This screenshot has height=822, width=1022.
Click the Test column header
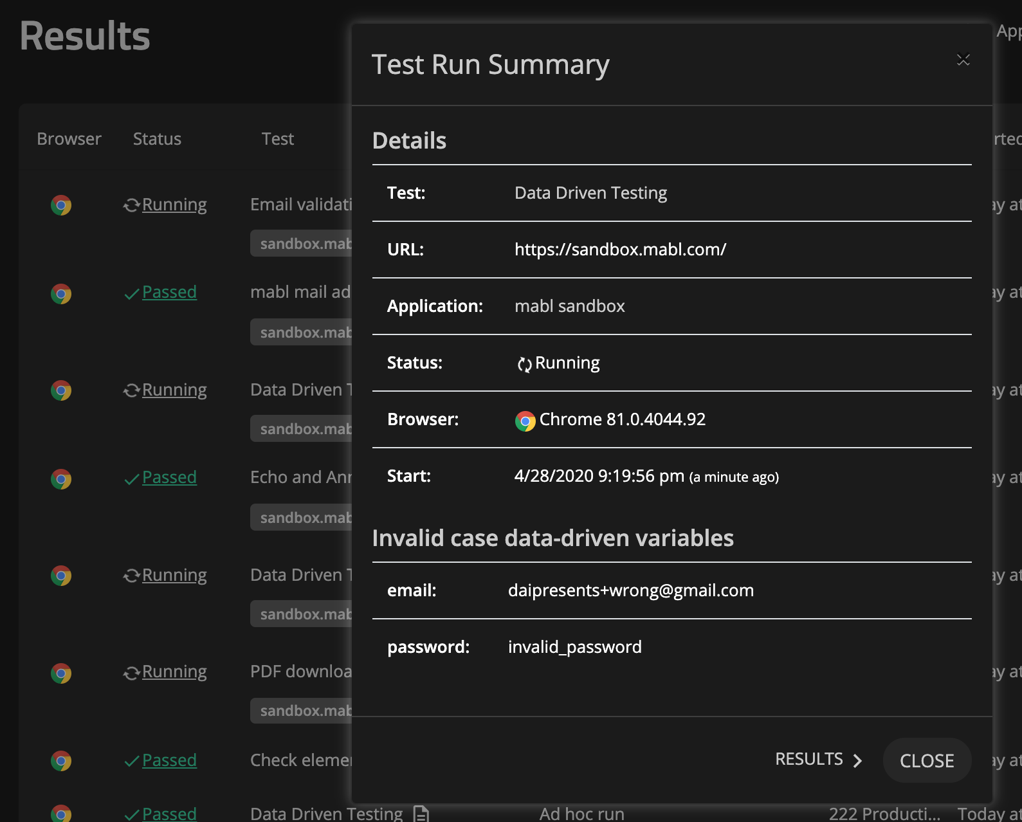tap(277, 139)
